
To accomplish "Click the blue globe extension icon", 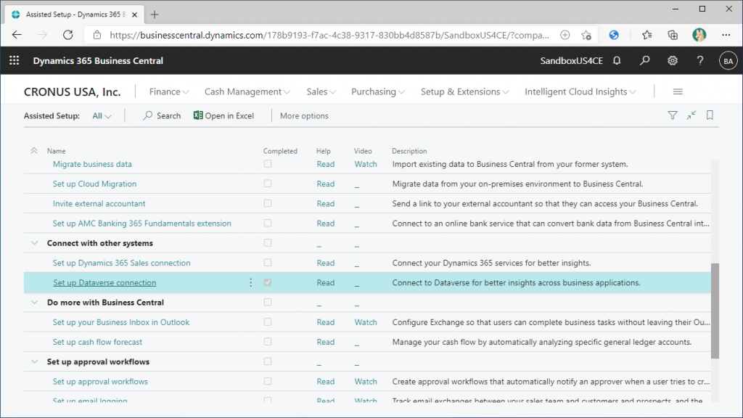I will click(x=614, y=35).
